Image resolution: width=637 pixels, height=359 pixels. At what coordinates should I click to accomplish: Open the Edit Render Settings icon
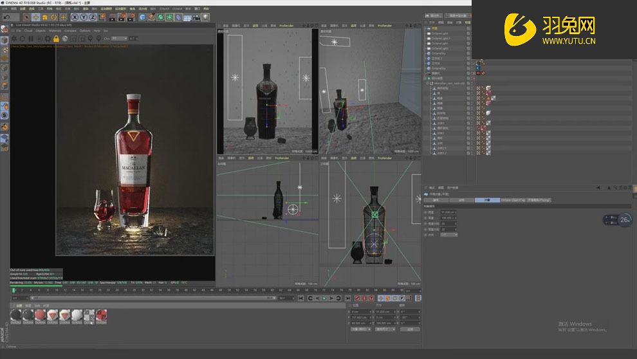click(x=131, y=17)
